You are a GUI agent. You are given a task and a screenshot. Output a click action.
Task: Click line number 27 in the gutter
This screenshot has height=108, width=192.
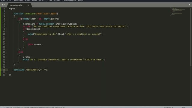pos(4,75)
